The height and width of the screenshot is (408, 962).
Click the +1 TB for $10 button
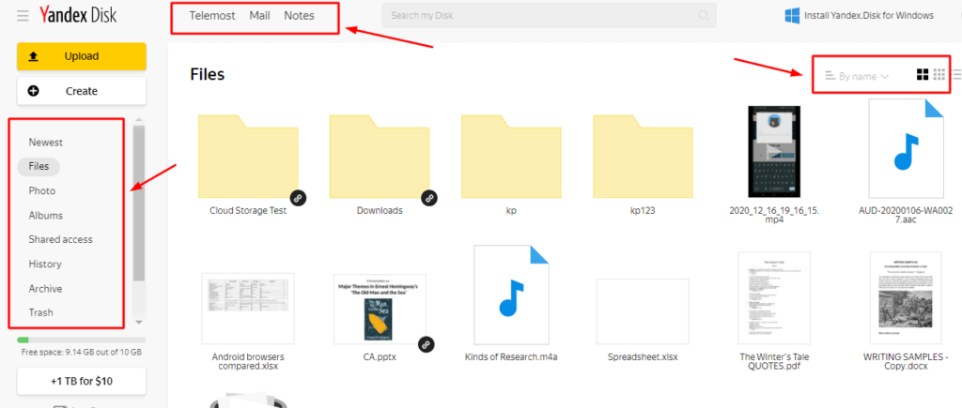click(x=82, y=381)
